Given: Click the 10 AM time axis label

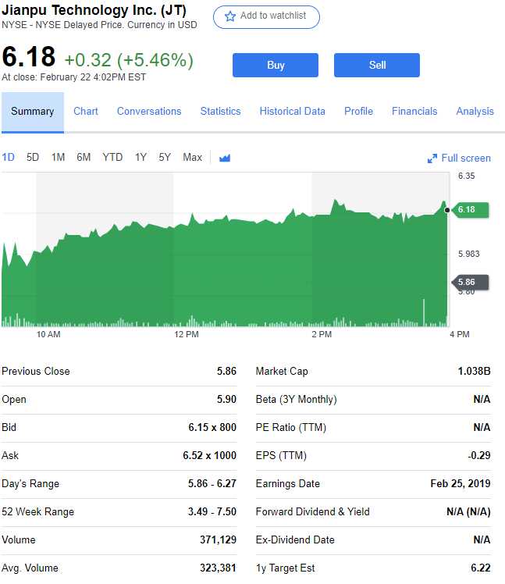Looking at the screenshot, I should (48, 334).
